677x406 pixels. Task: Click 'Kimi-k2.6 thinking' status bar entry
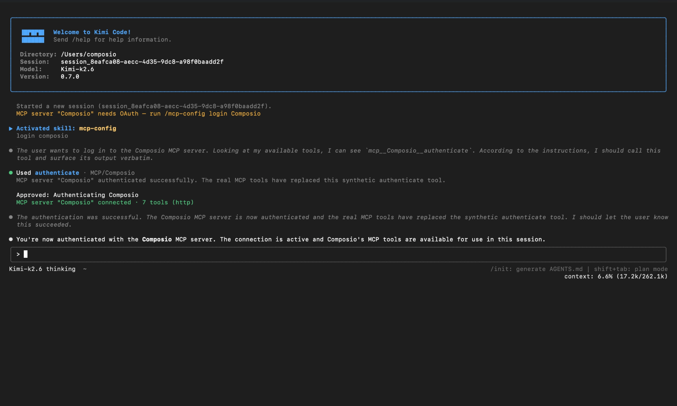click(42, 269)
